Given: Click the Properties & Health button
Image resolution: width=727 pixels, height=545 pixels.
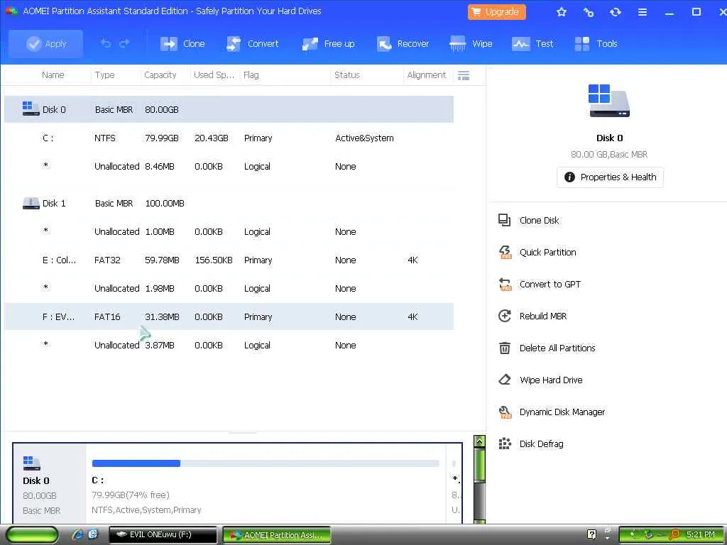Looking at the screenshot, I should [610, 177].
